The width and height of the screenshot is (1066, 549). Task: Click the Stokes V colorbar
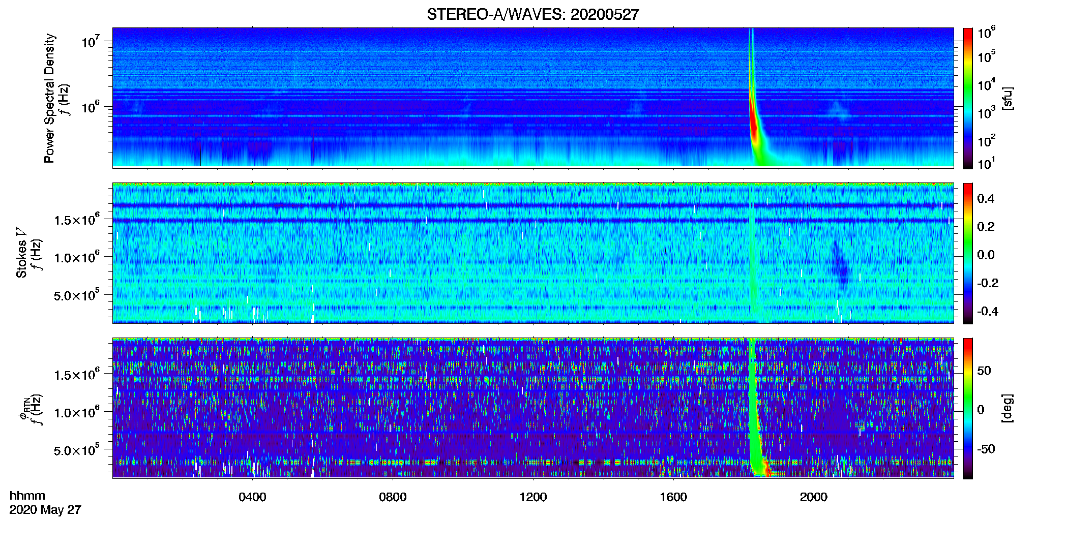click(x=968, y=253)
